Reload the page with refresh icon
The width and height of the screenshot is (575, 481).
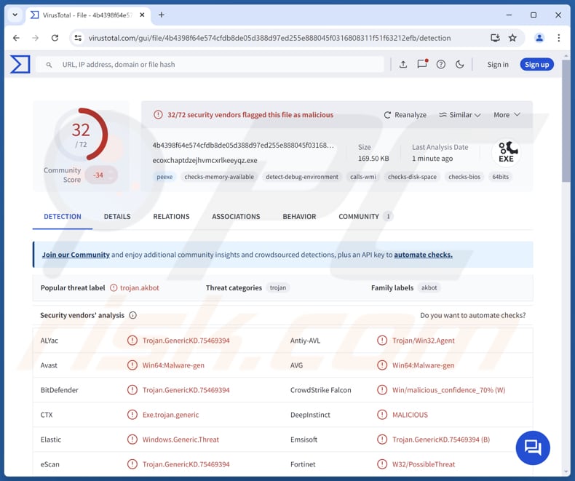[55, 38]
